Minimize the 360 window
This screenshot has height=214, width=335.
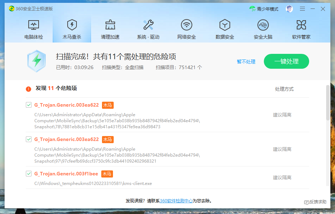(313, 9)
